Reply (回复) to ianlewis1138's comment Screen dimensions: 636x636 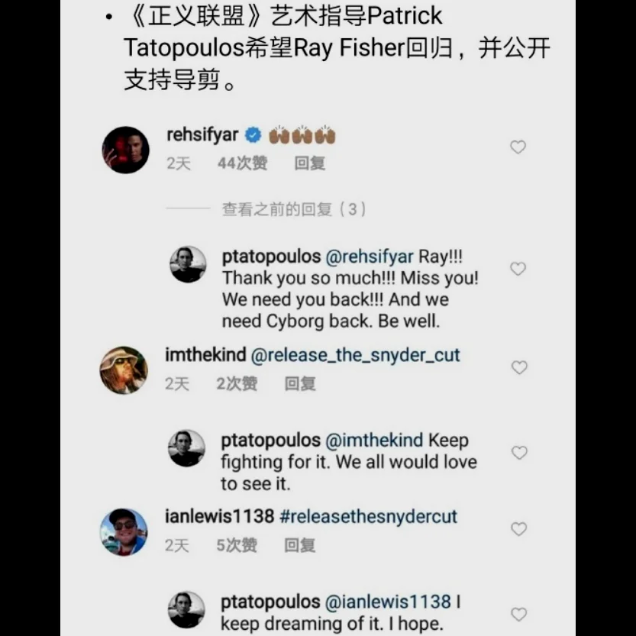[300, 545]
